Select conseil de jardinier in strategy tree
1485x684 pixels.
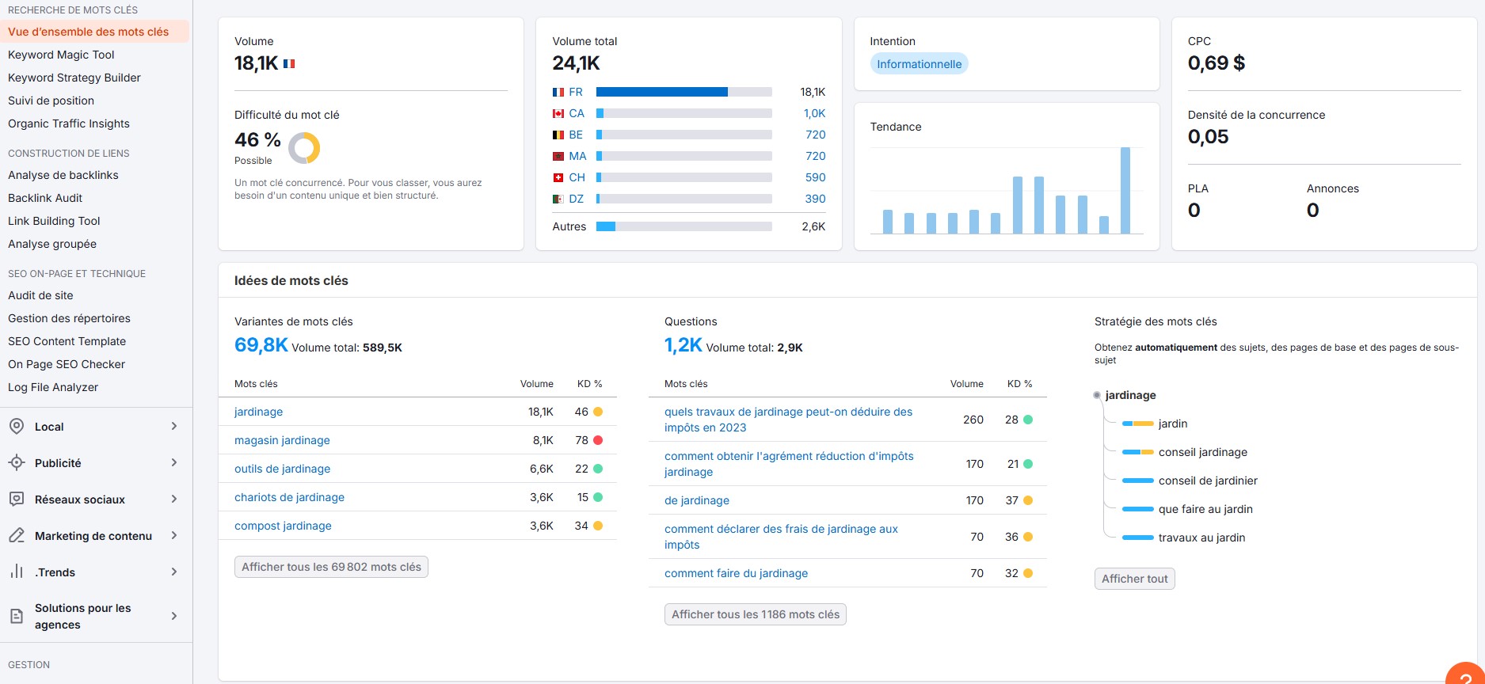pos(1208,481)
